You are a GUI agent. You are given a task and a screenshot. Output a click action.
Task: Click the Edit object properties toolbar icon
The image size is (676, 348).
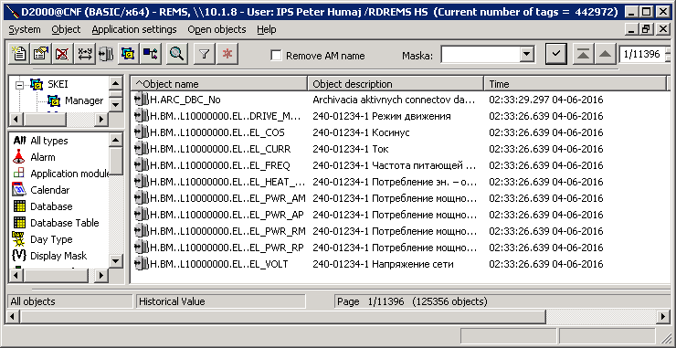41,54
